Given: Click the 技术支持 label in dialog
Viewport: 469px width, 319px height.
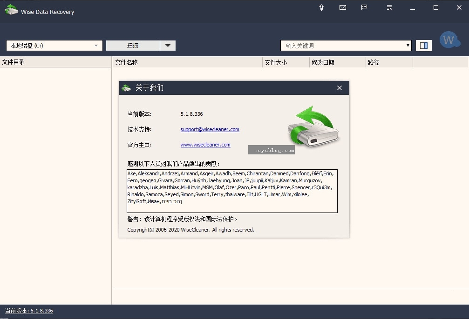Looking at the screenshot, I should point(139,129).
